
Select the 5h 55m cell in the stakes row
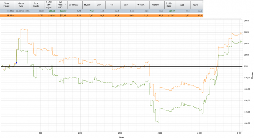coord(11,11)
